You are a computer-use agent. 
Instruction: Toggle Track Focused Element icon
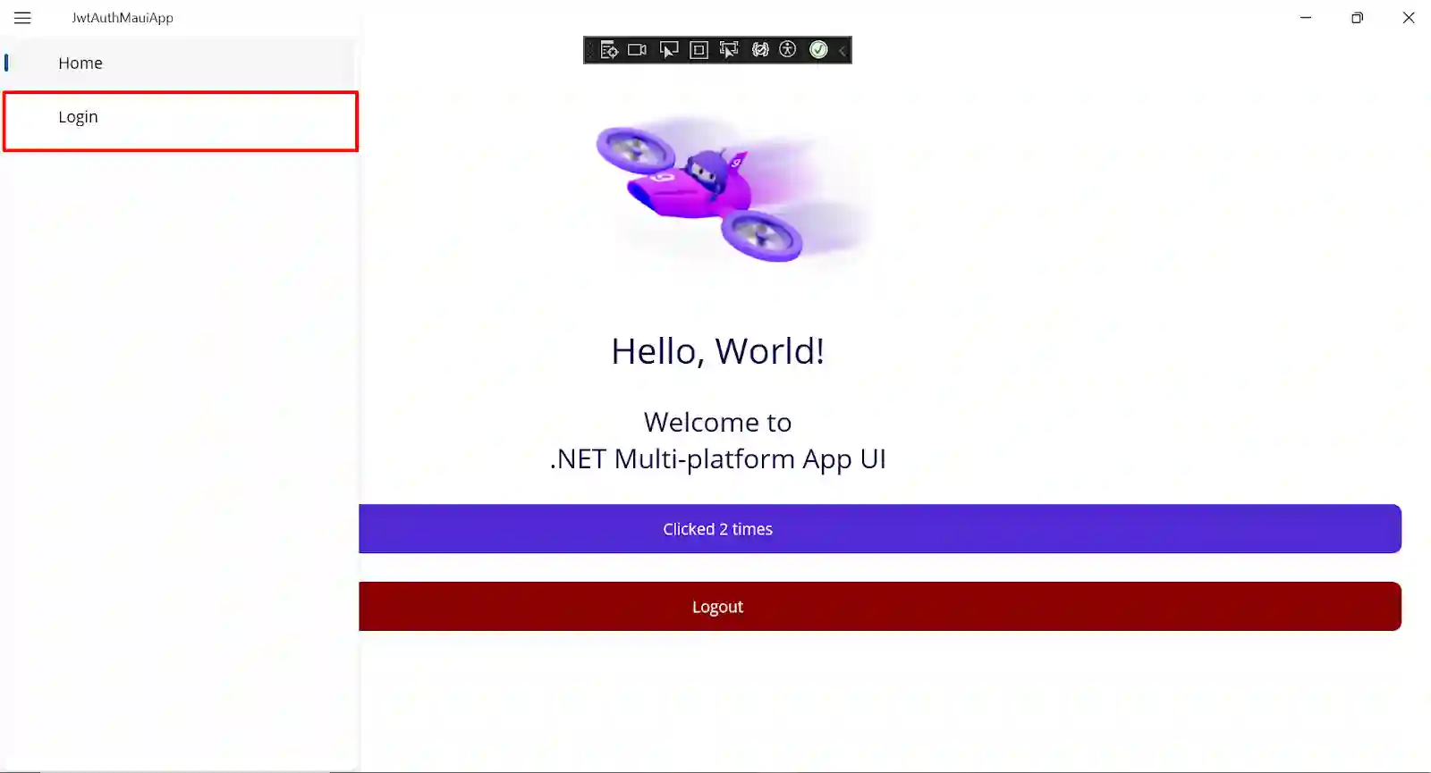point(729,50)
